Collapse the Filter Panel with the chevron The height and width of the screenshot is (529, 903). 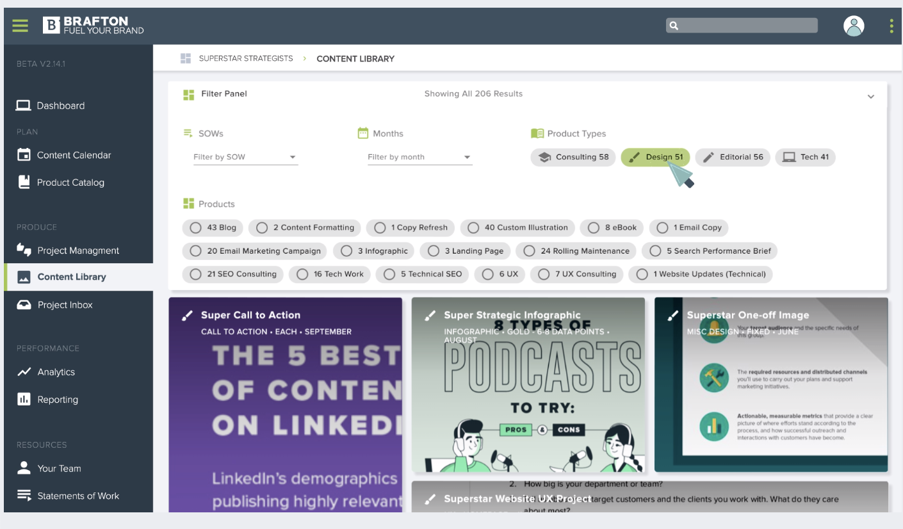[871, 96]
